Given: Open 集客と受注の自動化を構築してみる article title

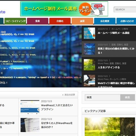Looking at the screenshot, I should pos(116,51).
